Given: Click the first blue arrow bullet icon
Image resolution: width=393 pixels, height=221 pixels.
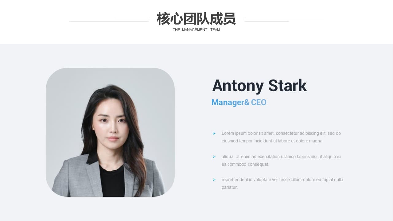Looking at the screenshot, I should 214,133.
